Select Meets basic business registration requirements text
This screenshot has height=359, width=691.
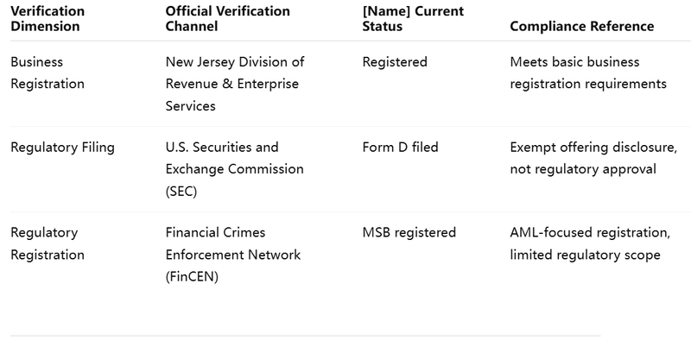(588, 72)
